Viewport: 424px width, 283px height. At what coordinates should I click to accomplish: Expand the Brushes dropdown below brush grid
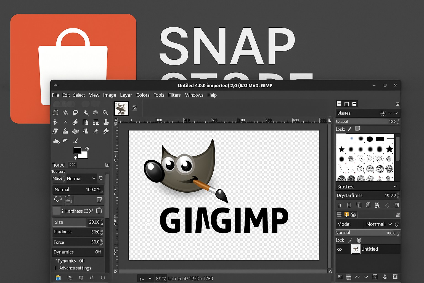(367, 187)
